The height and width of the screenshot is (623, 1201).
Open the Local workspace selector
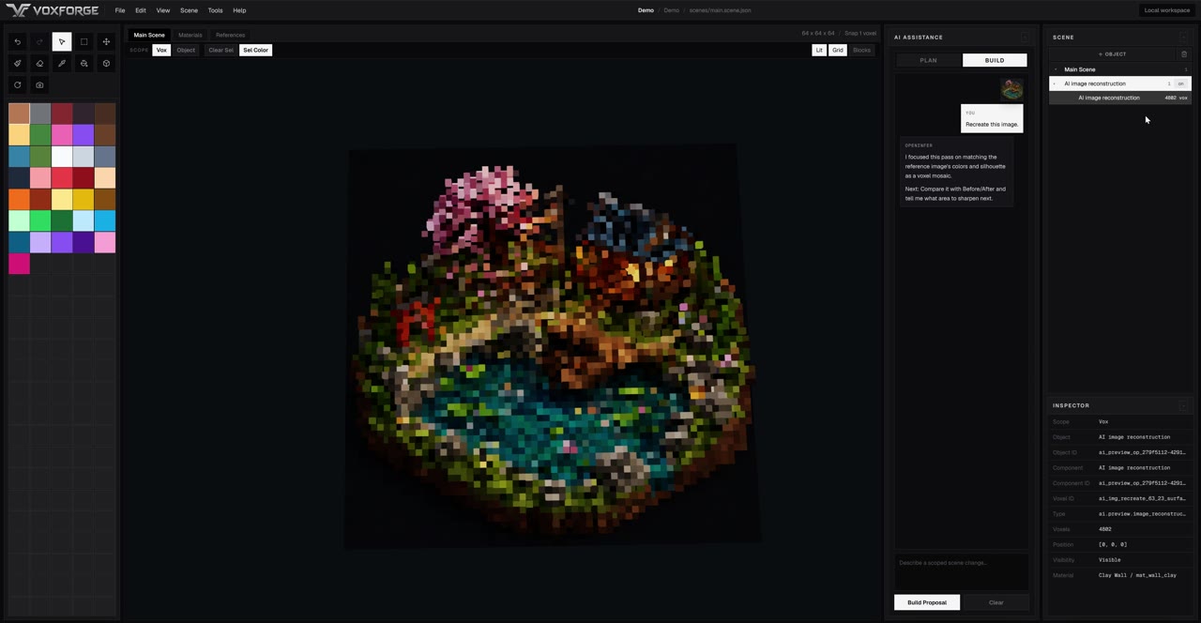tap(1167, 10)
